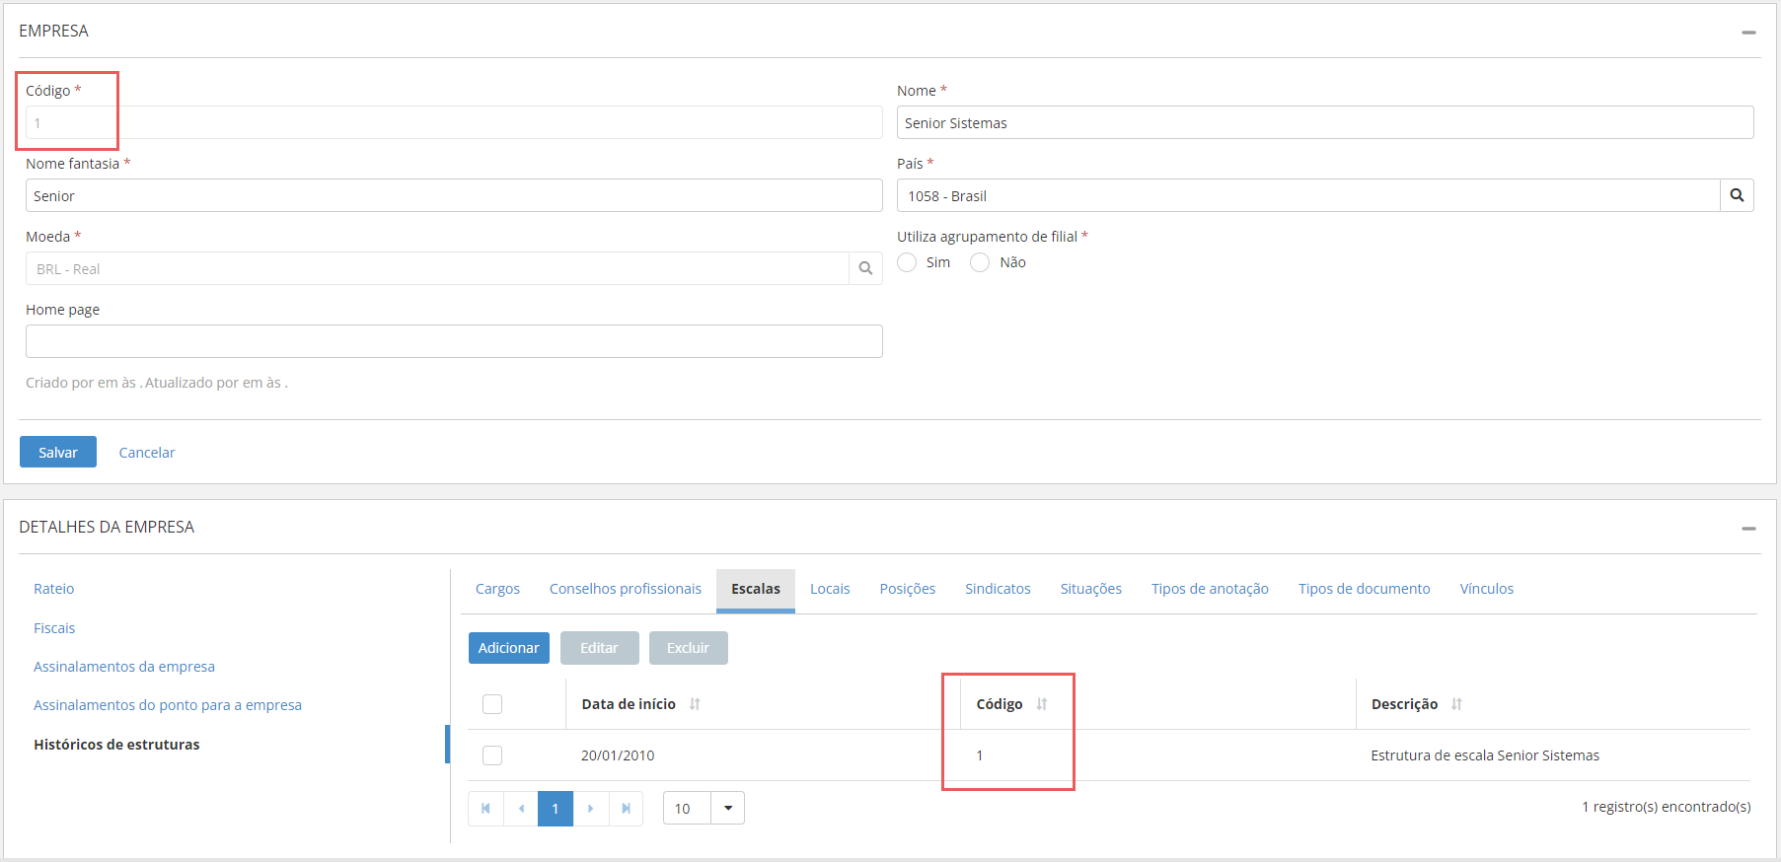Open the Posições tab
Image resolution: width=1781 pixels, height=862 pixels.
coord(908,589)
